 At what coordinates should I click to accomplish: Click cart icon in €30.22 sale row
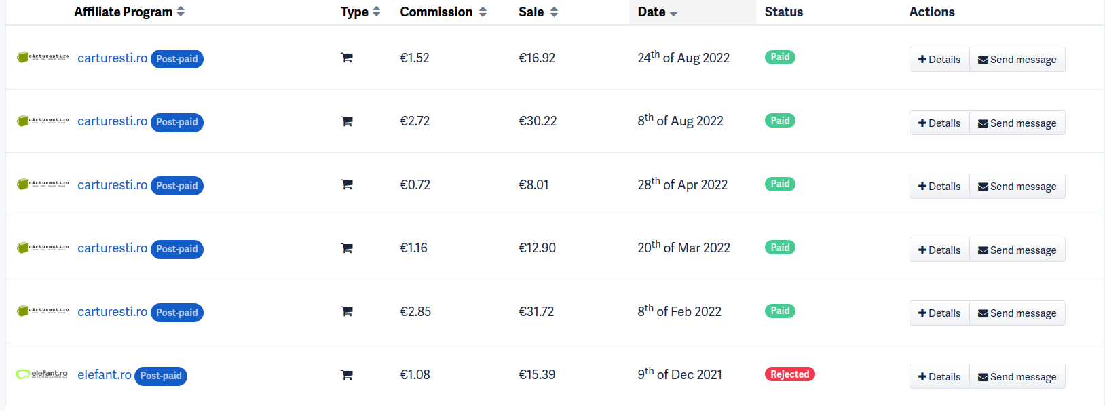click(x=346, y=121)
